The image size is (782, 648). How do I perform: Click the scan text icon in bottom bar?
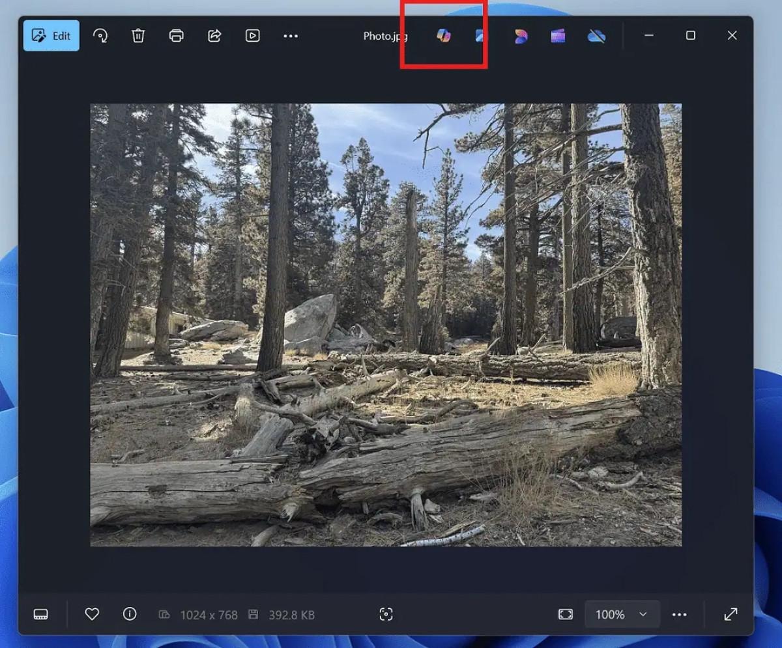[386, 614]
